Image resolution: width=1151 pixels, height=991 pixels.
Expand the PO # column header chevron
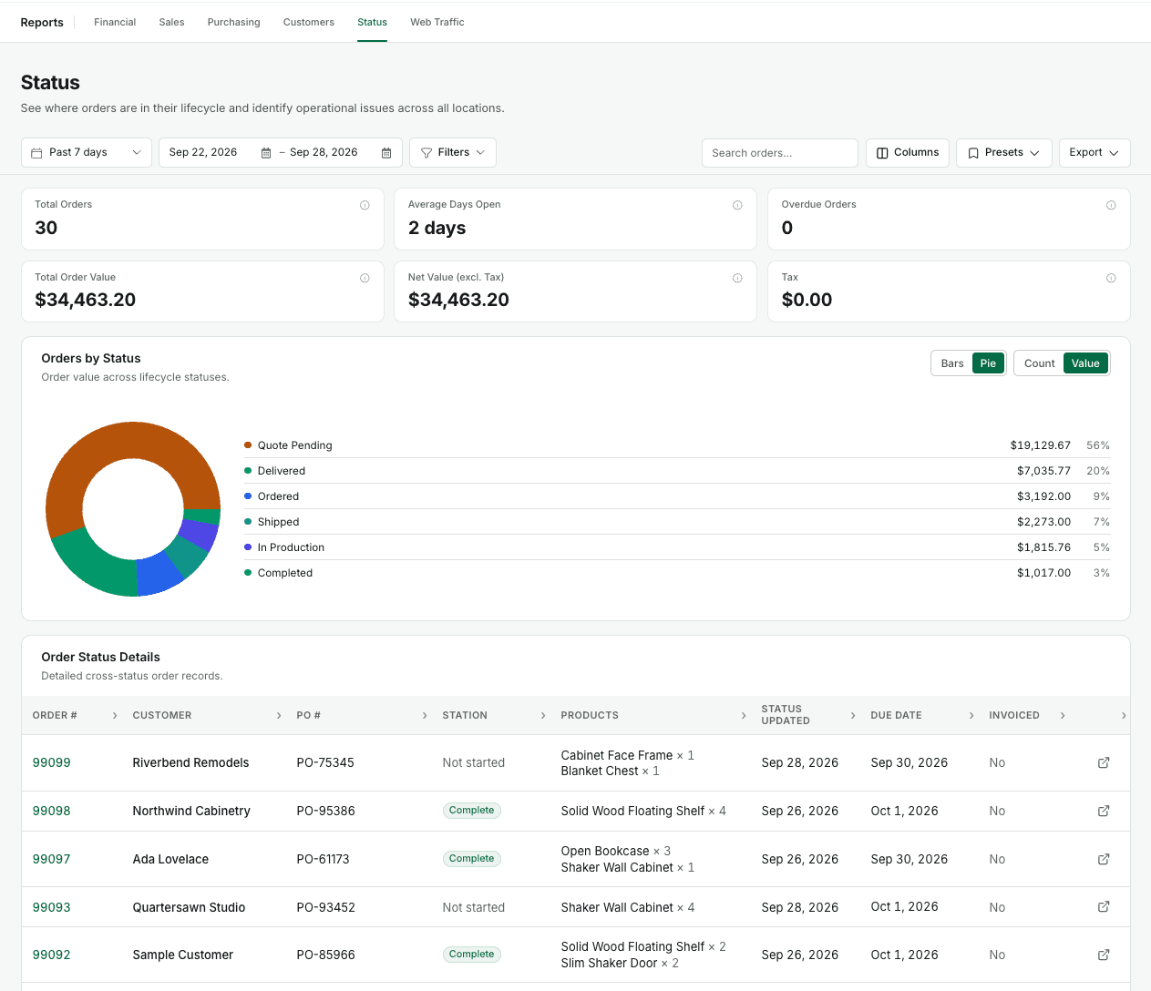[x=425, y=716]
